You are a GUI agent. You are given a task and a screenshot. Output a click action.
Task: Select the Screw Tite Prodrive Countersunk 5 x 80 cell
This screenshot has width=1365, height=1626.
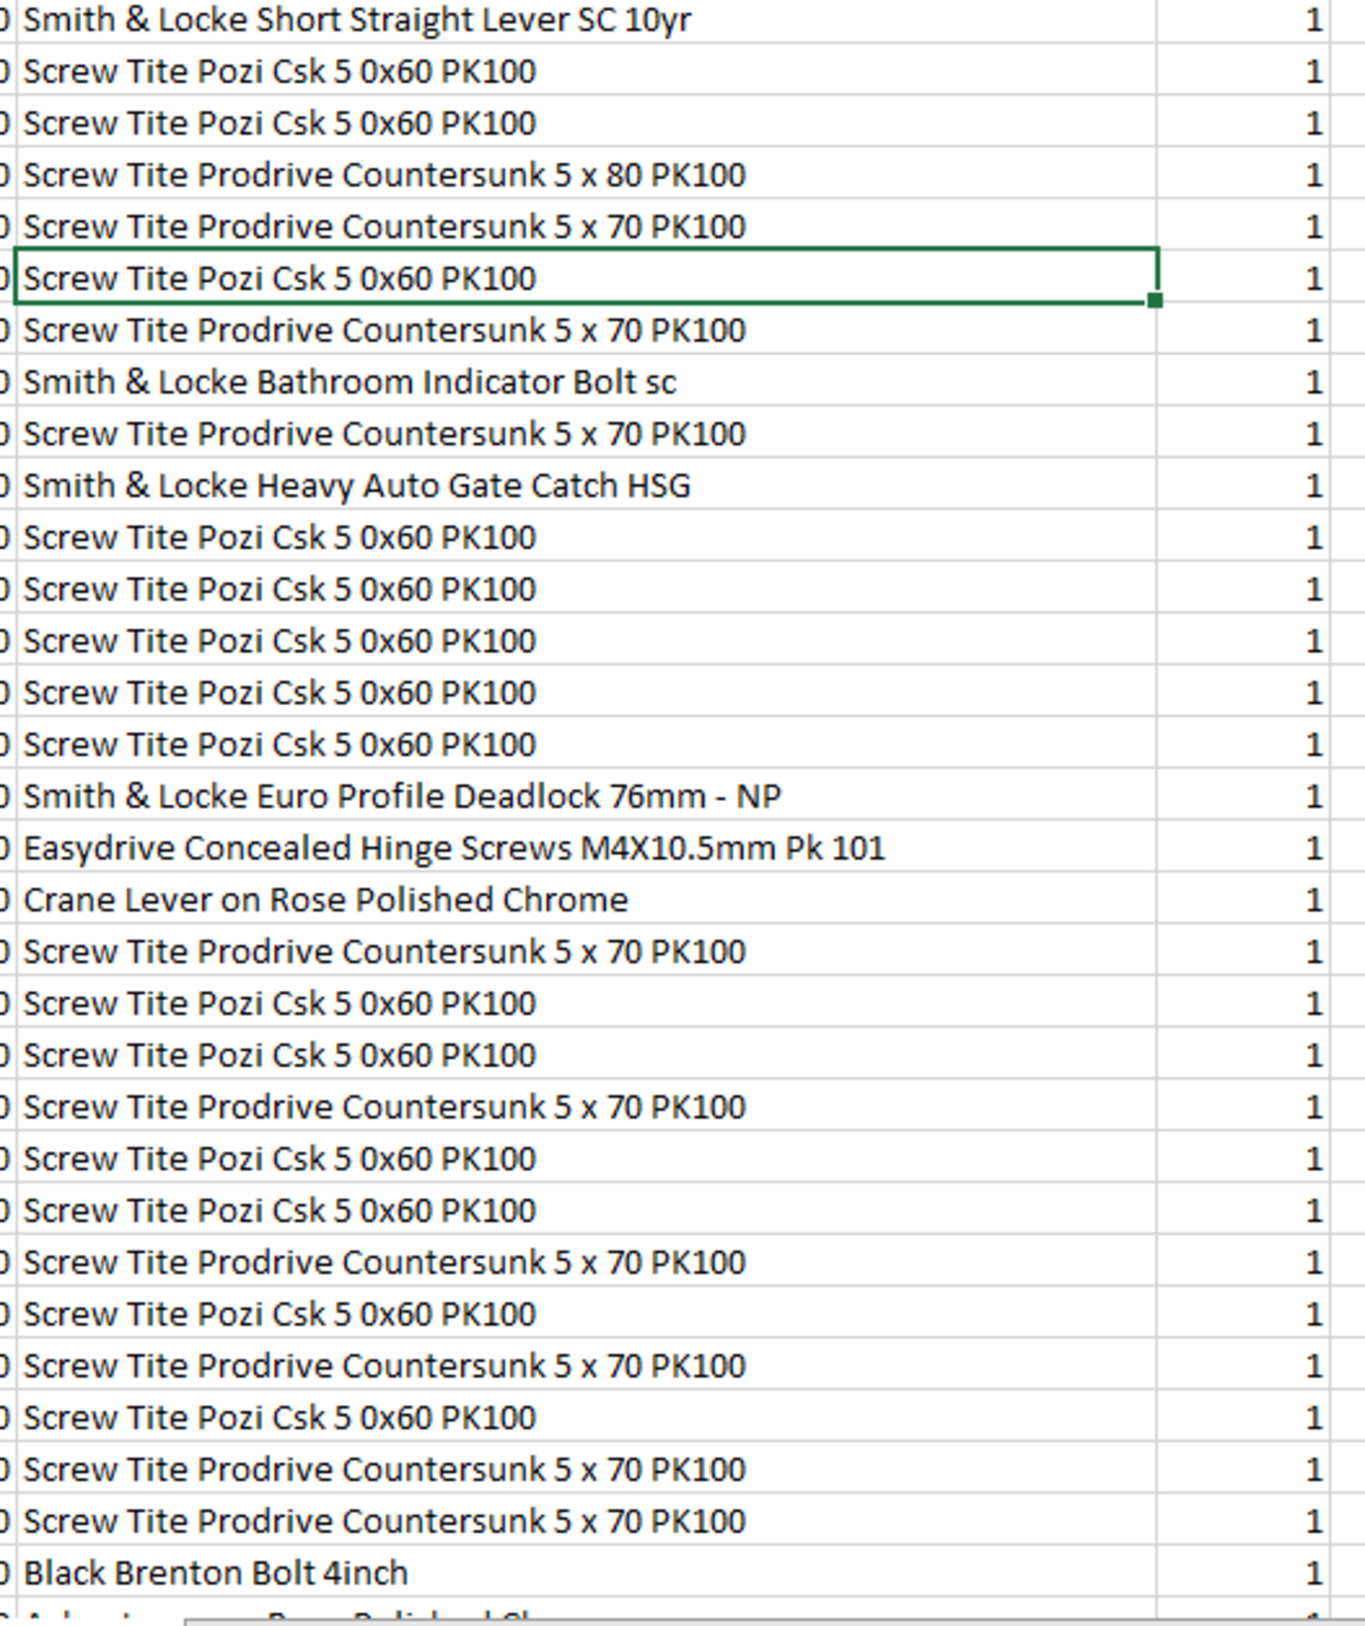tap(585, 174)
